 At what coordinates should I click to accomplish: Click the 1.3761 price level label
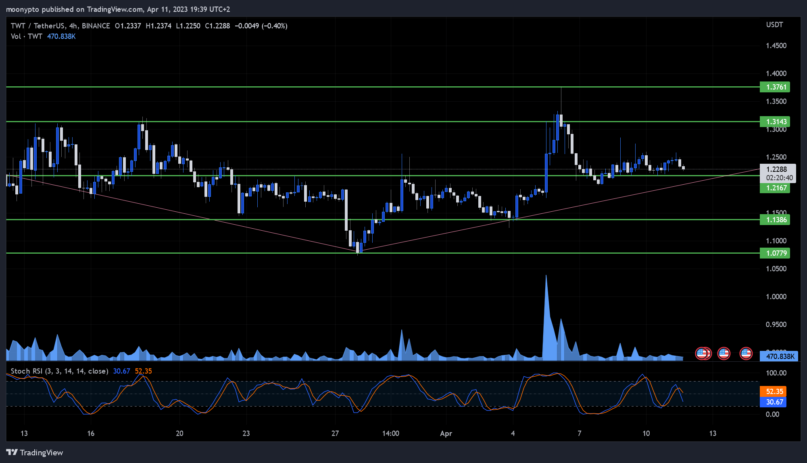click(x=775, y=87)
